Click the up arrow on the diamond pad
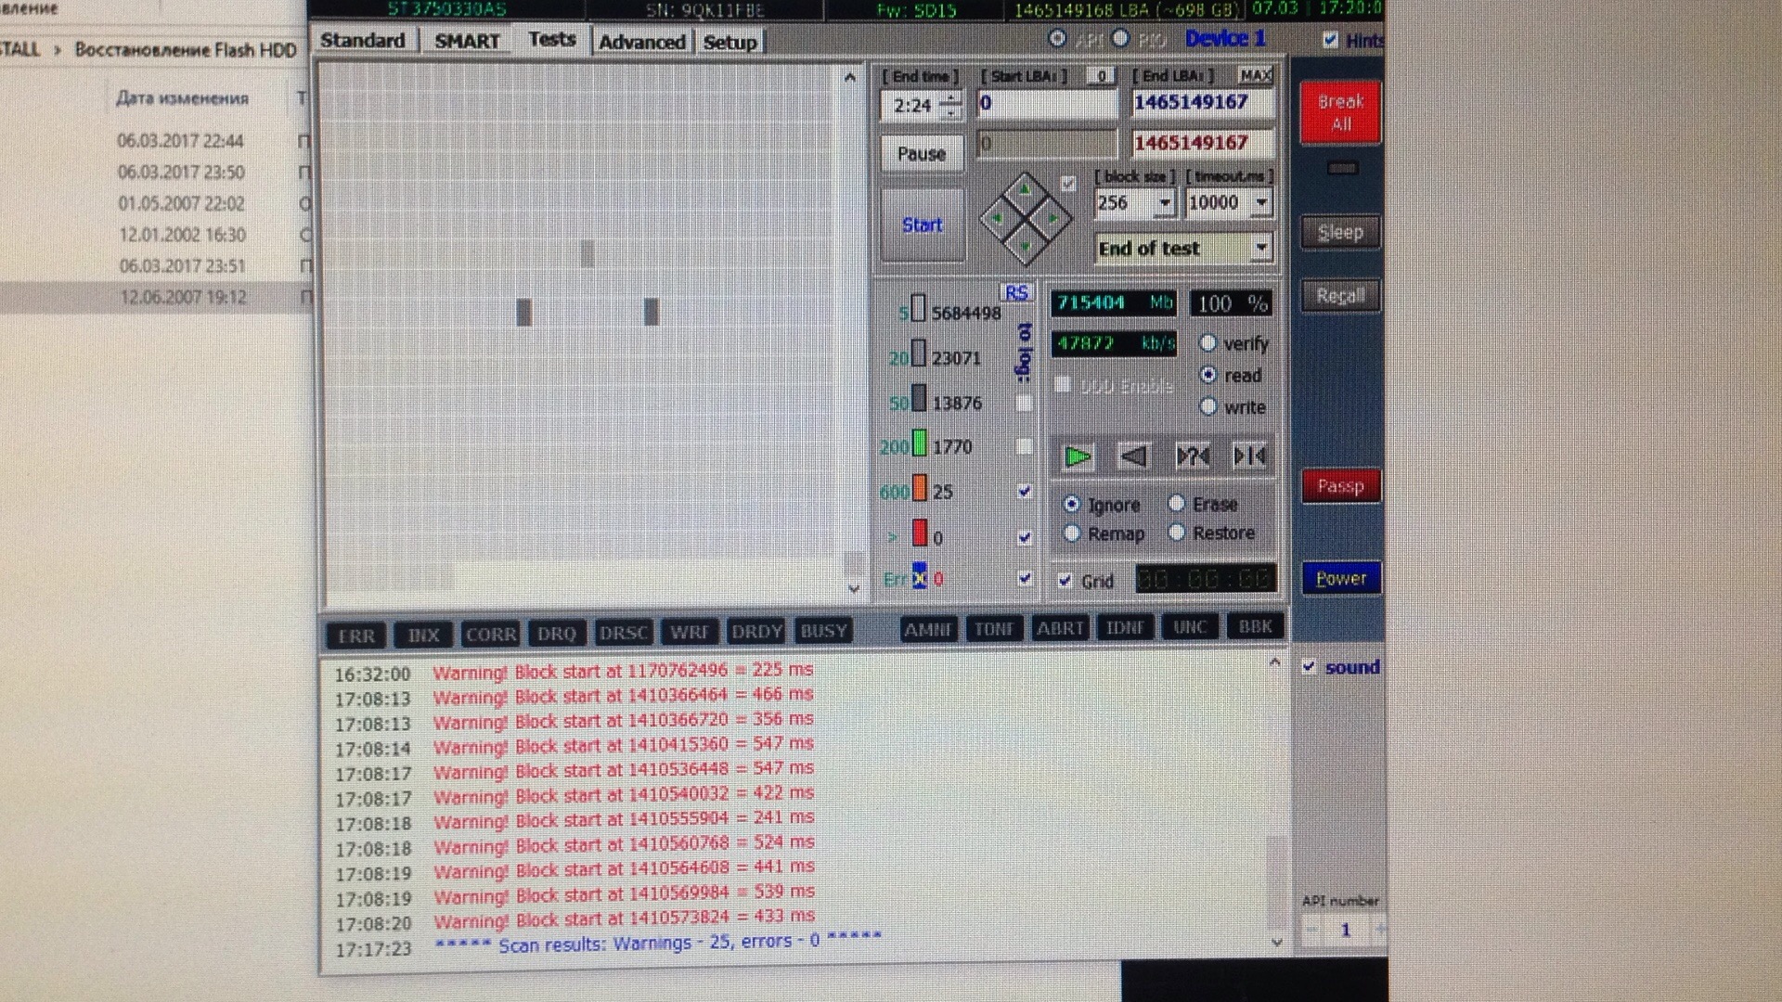 (x=1025, y=190)
